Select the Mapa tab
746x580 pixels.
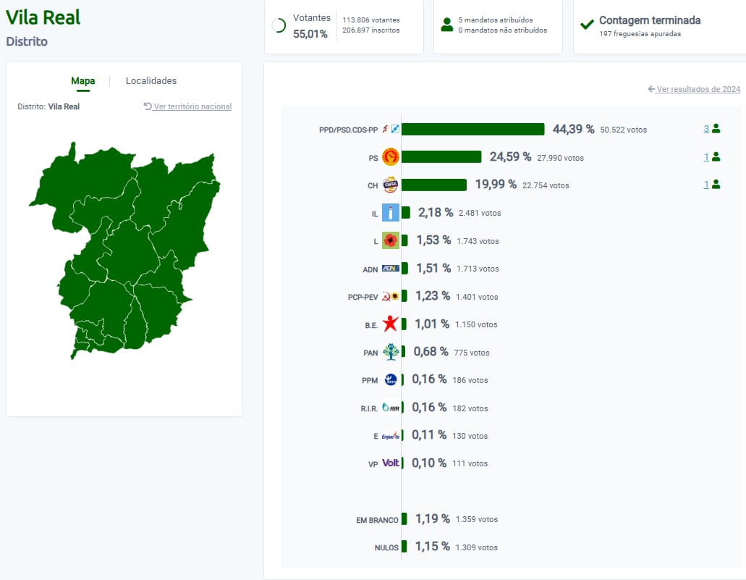click(83, 81)
